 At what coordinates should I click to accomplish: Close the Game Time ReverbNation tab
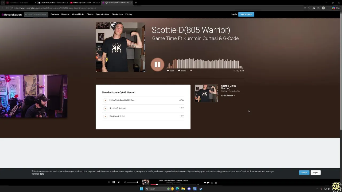point(131,3)
